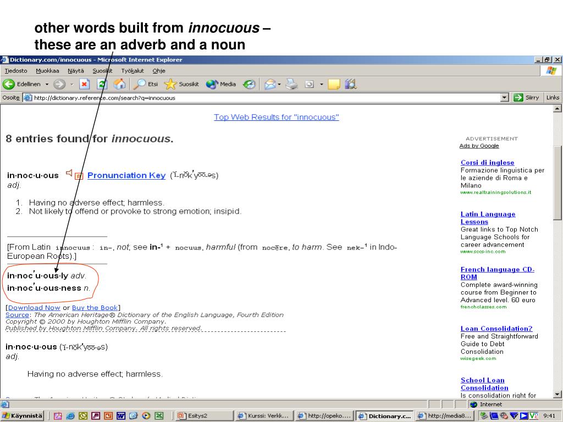The height and width of the screenshot is (422, 563).
Task: Click the Edit toolbar icon next to Print
Action: click(x=309, y=84)
